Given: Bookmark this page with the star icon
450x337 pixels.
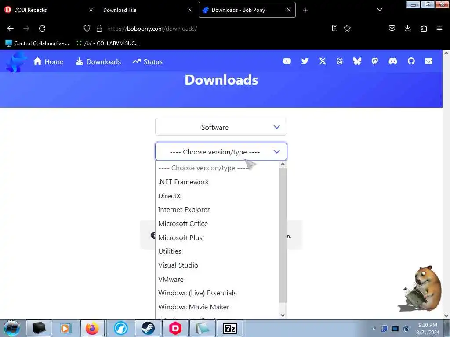Looking at the screenshot, I should point(347,28).
